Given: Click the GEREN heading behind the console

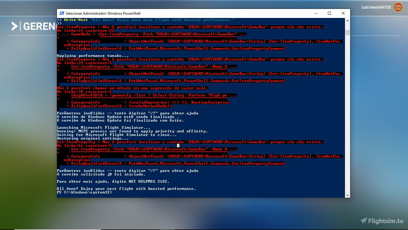Looking at the screenshot, I should point(37,26).
